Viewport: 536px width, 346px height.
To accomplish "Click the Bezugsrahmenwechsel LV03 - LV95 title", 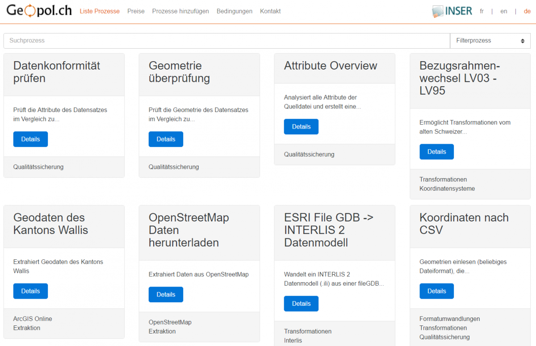I will pyautogui.click(x=460, y=78).
